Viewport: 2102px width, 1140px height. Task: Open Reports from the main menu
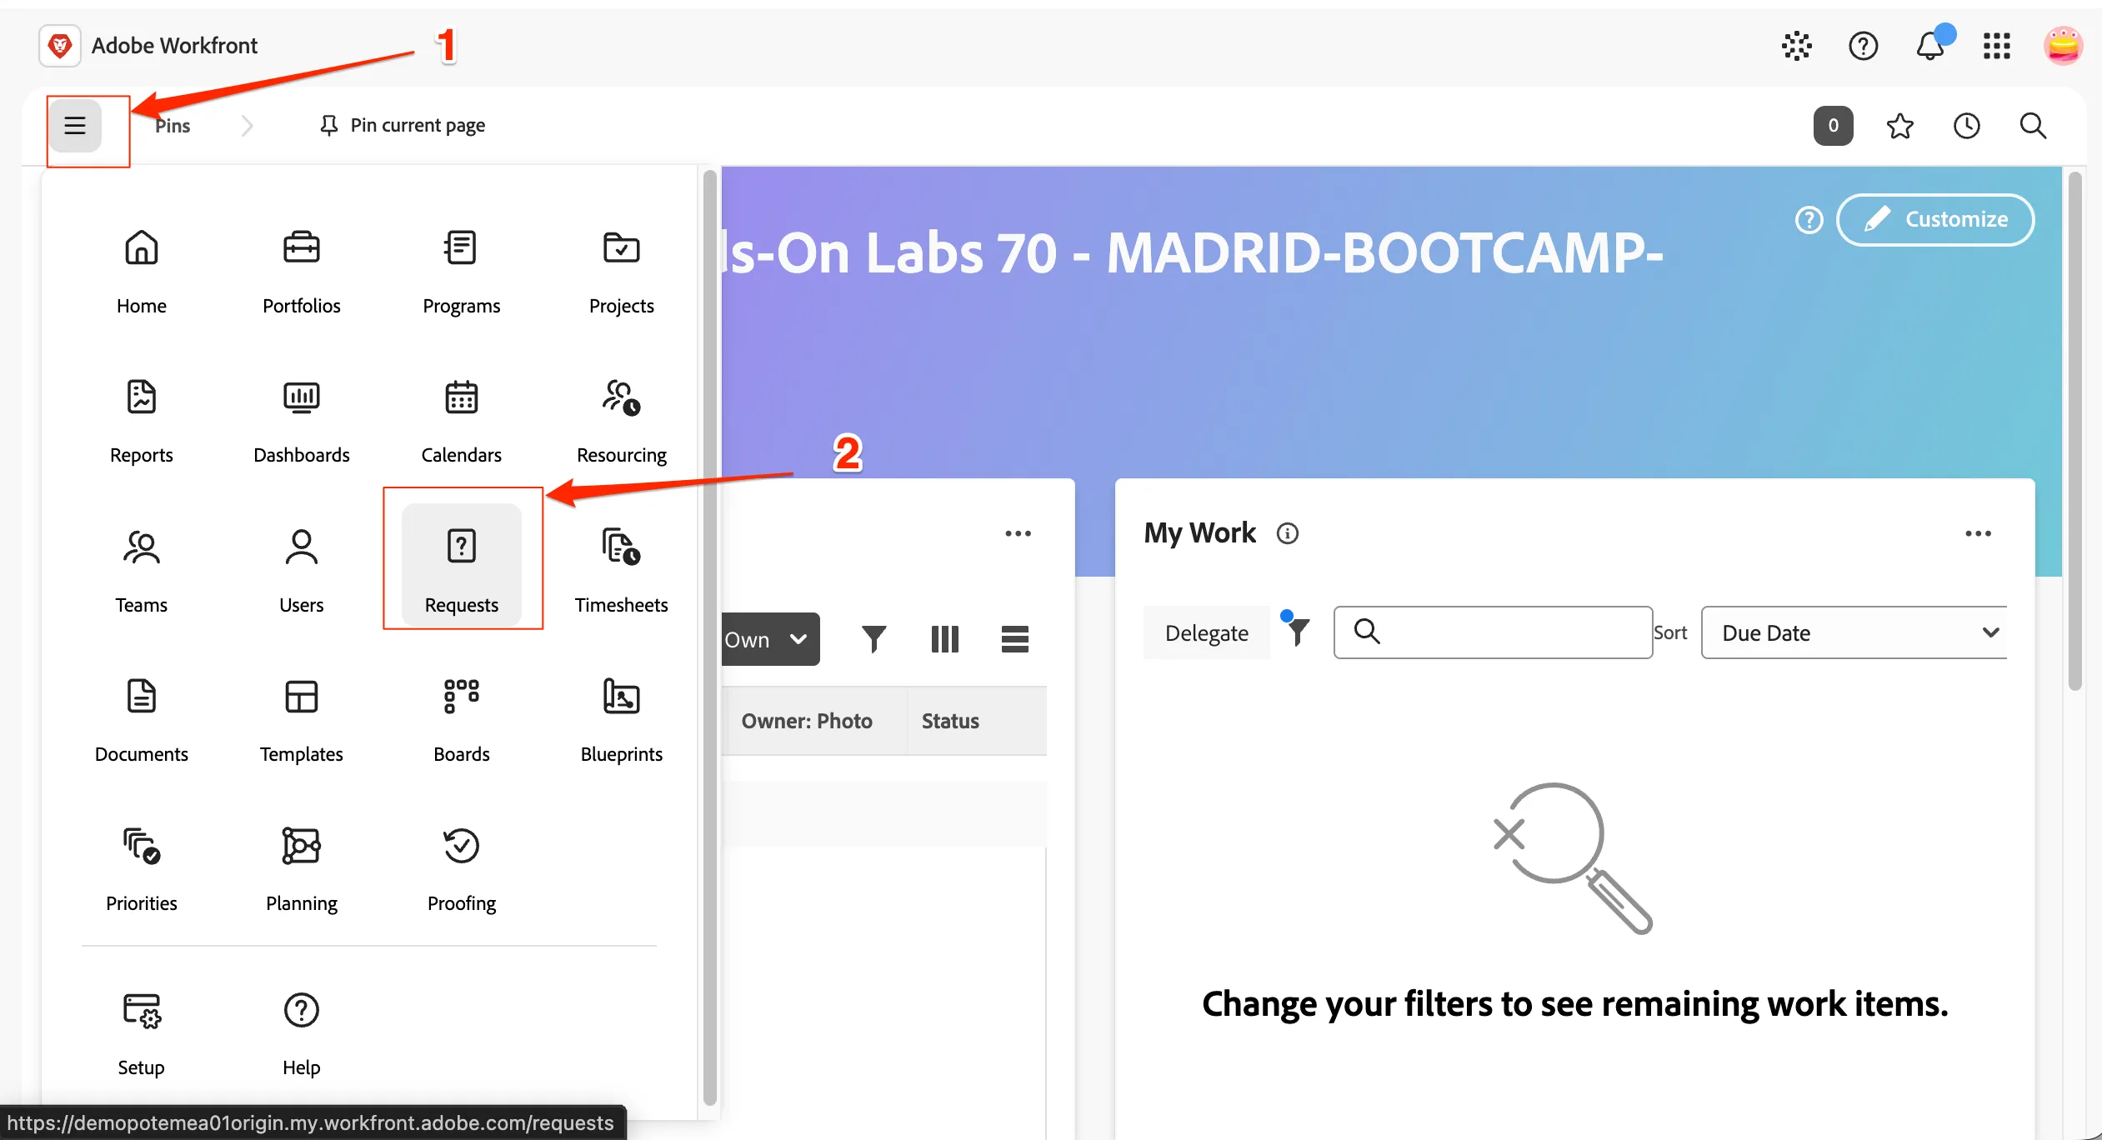coord(141,421)
